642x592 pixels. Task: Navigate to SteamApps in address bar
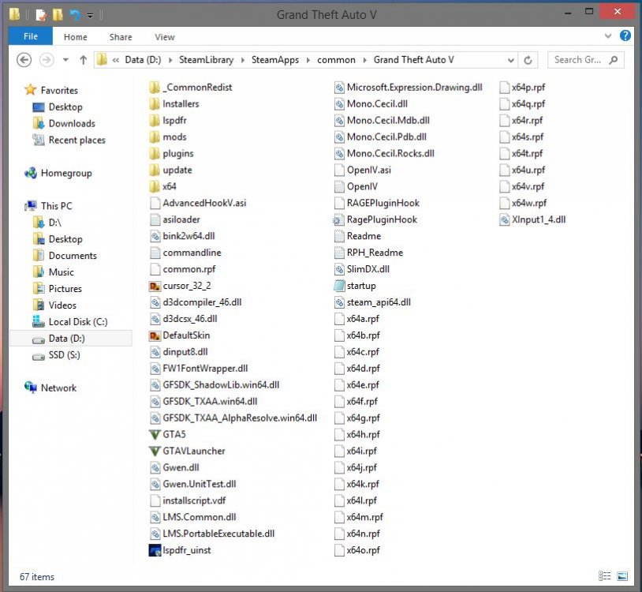pyautogui.click(x=274, y=60)
